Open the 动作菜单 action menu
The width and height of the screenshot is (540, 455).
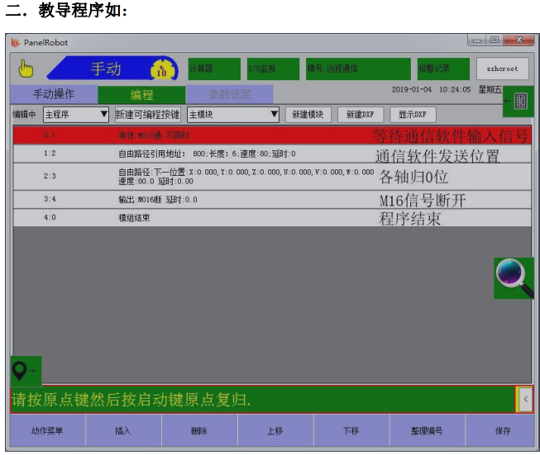click(x=47, y=430)
